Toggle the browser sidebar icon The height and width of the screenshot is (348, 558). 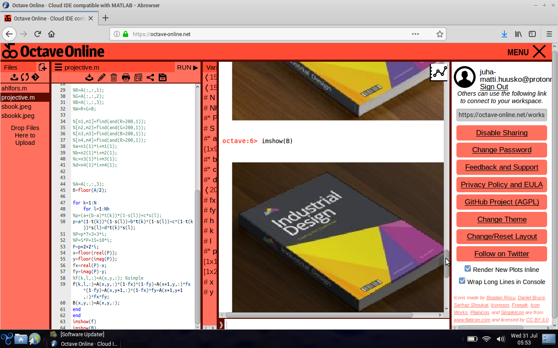[532, 34]
